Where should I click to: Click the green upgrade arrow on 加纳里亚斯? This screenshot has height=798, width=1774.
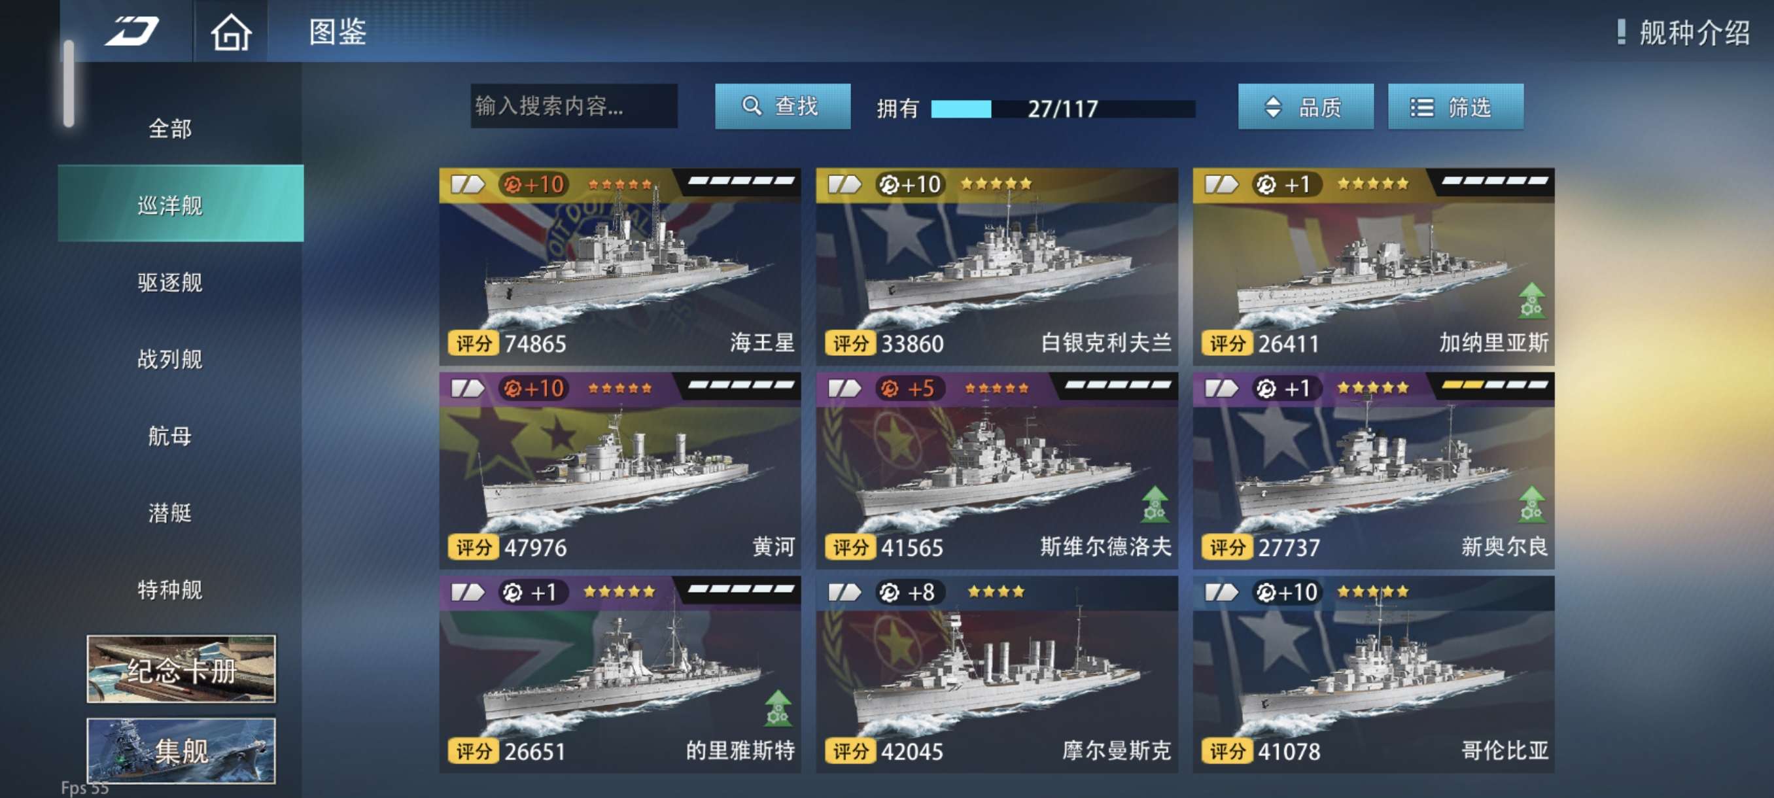[x=1531, y=300]
